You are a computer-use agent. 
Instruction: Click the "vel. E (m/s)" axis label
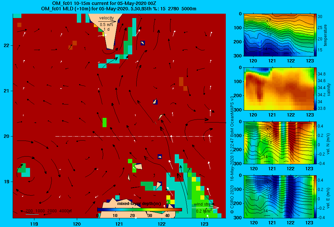tap(328, 198)
